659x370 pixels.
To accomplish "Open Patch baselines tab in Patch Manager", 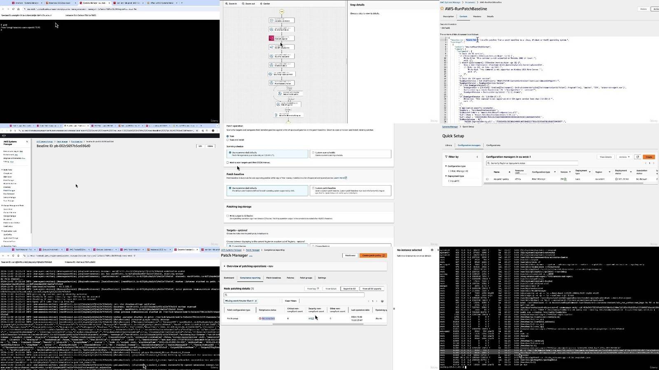I will (x=273, y=278).
